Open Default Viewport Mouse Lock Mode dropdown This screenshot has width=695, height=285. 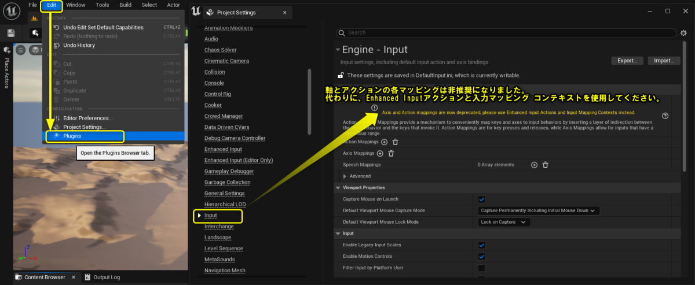(504, 222)
